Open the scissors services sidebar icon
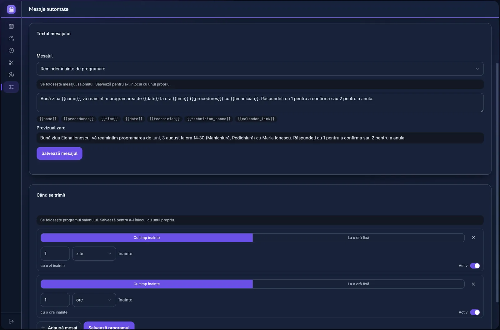This screenshot has height=330, width=500. (x=11, y=63)
